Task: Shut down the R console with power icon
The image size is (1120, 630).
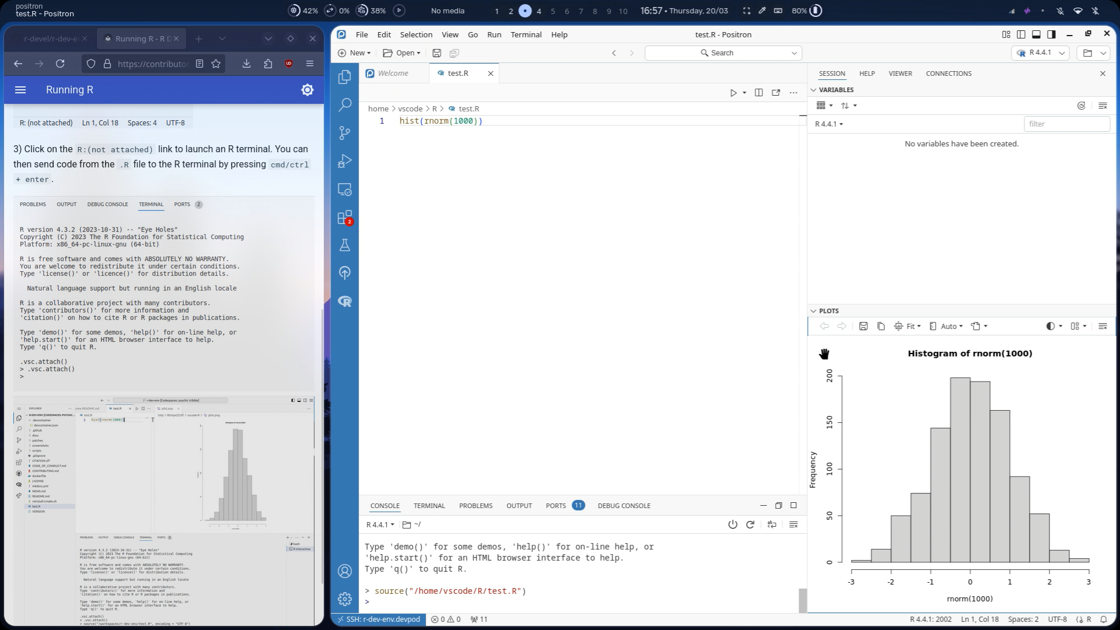Action: (x=733, y=524)
